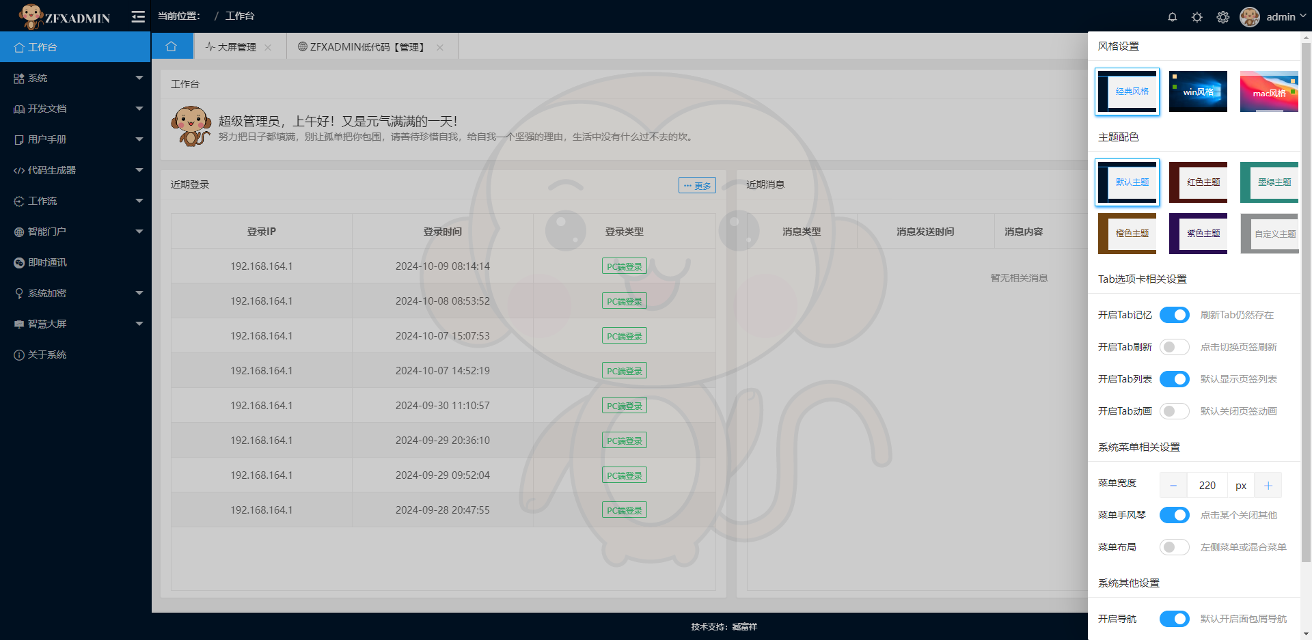This screenshot has width=1312, height=640.
Task: Click the 开发文档 book icon
Action: point(19,109)
